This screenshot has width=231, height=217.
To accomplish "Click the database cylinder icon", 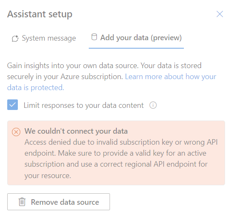I will pyautogui.click(x=94, y=37).
